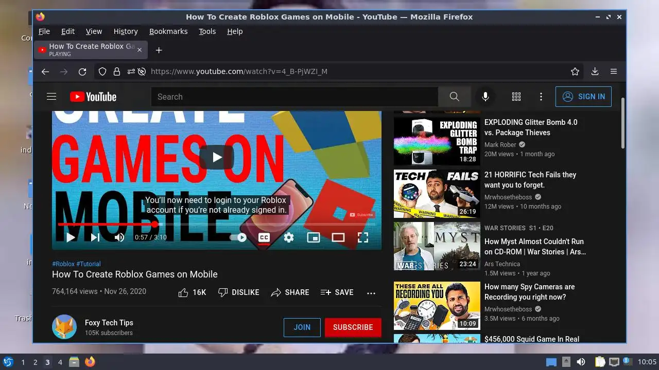Open the system volume tray icon
Screen dimensions: 659x370
[581, 362]
